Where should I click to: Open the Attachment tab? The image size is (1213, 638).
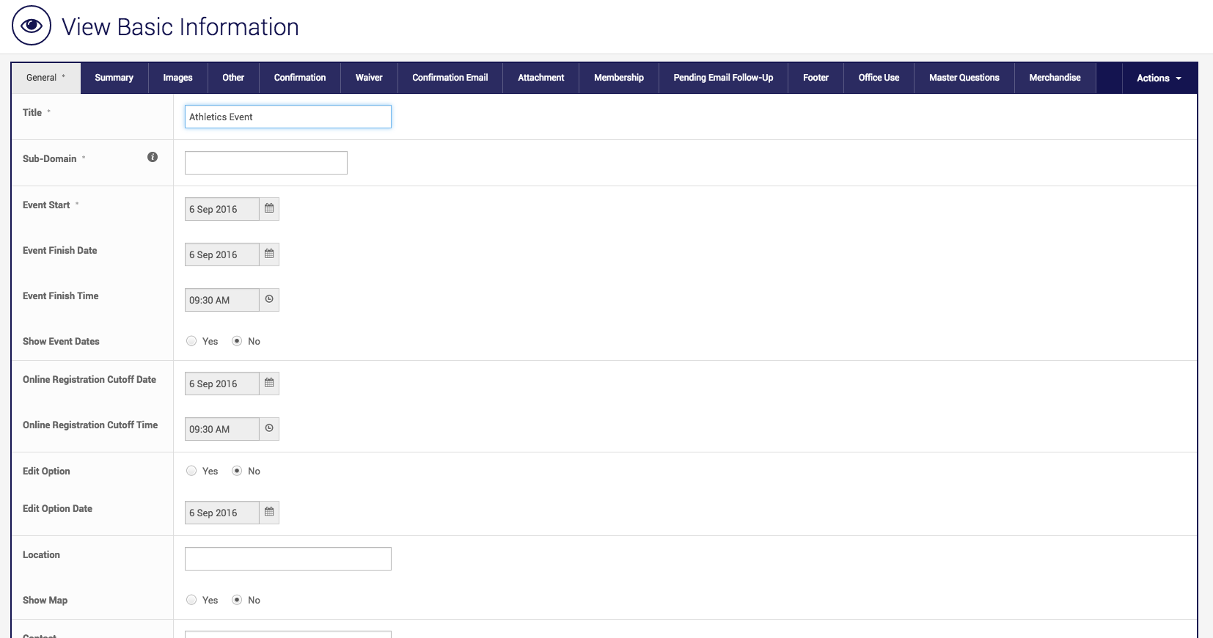541,78
